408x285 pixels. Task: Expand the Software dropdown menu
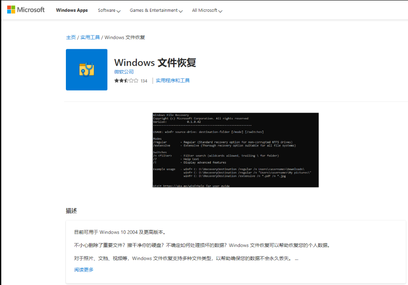109,11
